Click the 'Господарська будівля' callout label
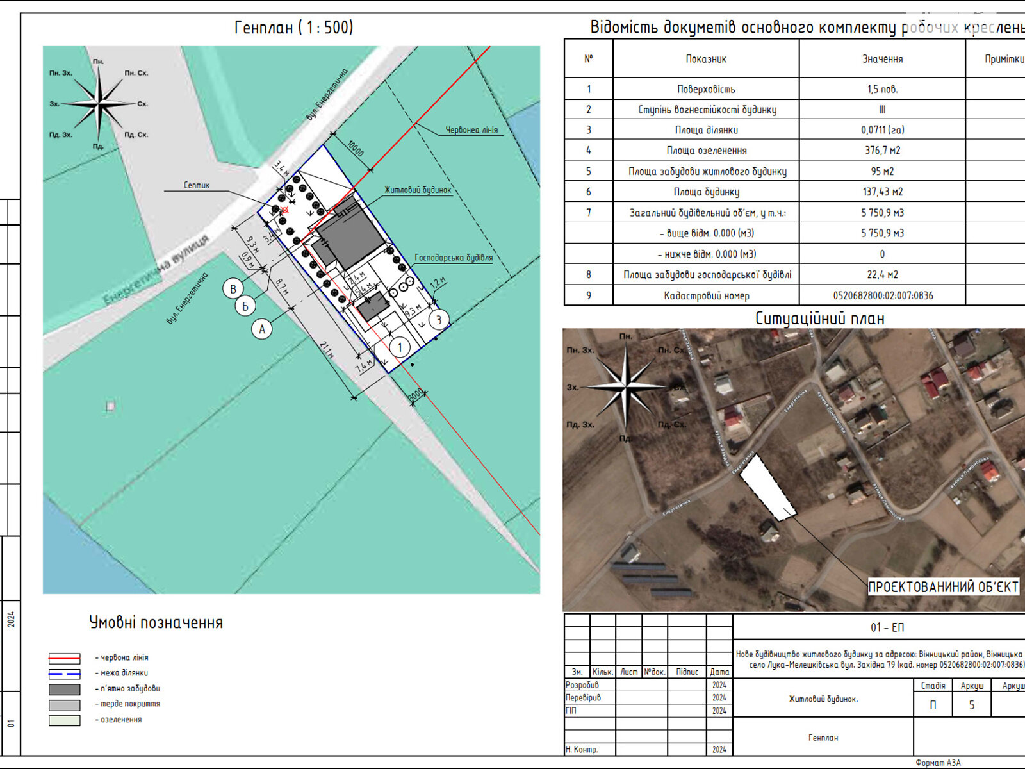Screen dimensions: 1025x769 [x=454, y=258]
